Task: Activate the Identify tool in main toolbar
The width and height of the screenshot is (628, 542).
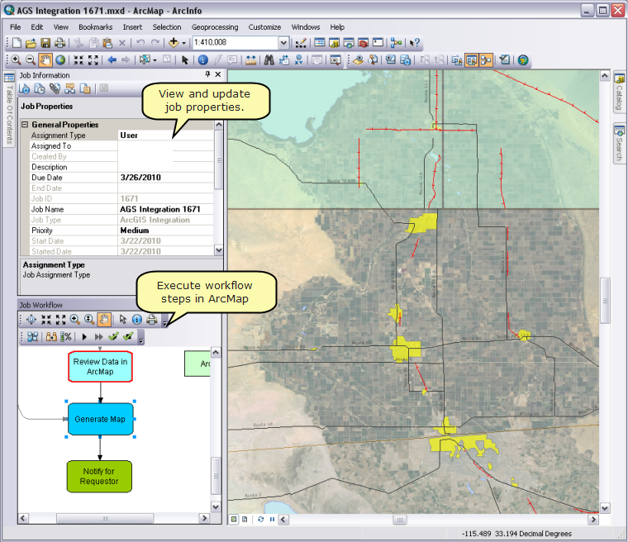Action: click(x=203, y=60)
